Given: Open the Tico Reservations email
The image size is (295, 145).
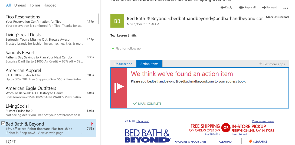Looking at the screenshot, I should click(x=48, y=21).
